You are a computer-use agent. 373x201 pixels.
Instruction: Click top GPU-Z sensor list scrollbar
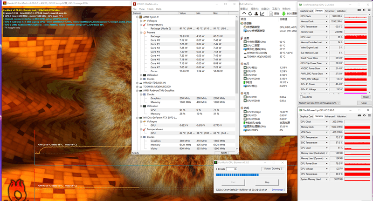pos(369,54)
